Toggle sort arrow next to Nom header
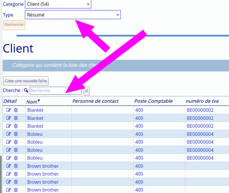The image size is (229, 193). [39, 101]
